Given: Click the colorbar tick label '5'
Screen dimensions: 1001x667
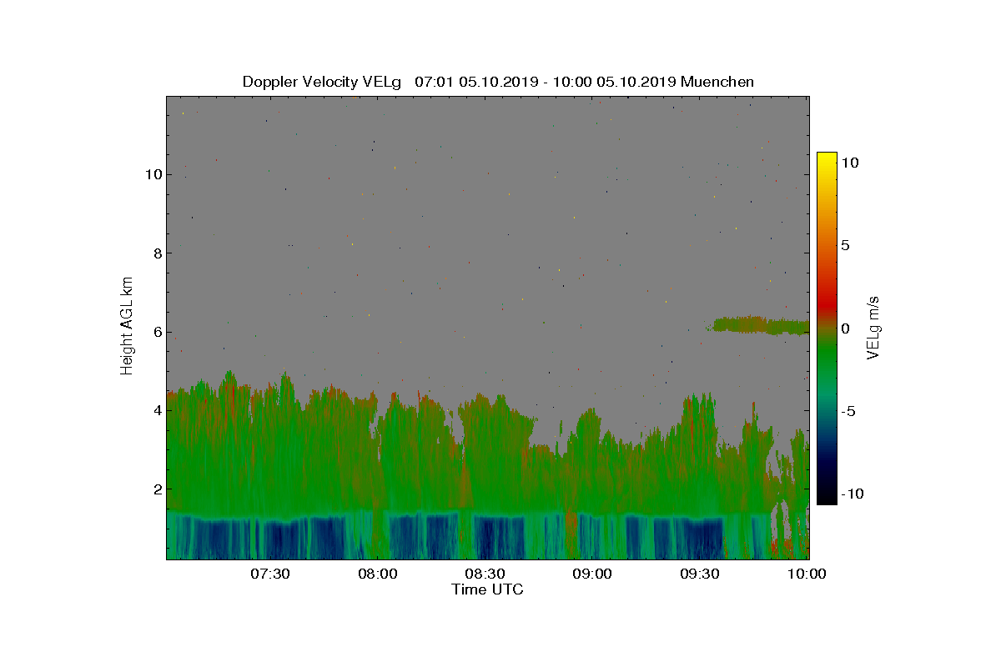Looking at the screenshot, I should tap(845, 246).
